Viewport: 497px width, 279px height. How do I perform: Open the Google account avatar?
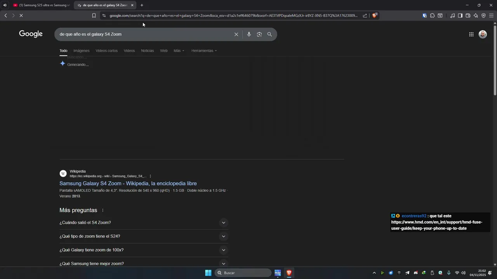(x=483, y=34)
